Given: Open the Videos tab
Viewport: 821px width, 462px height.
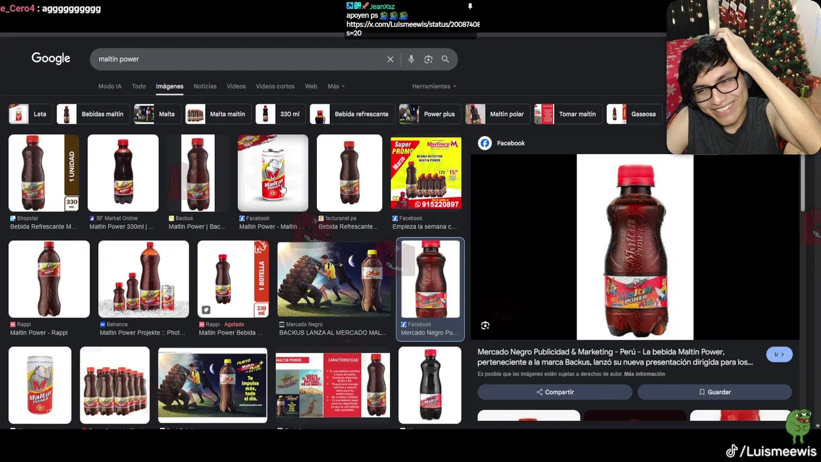Looking at the screenshot, I should click(x=236, y=86).
